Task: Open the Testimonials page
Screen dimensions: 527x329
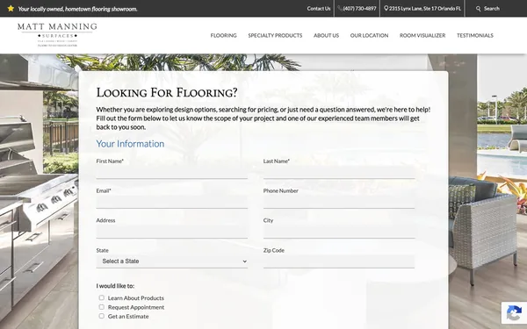Action: point(475,35)
